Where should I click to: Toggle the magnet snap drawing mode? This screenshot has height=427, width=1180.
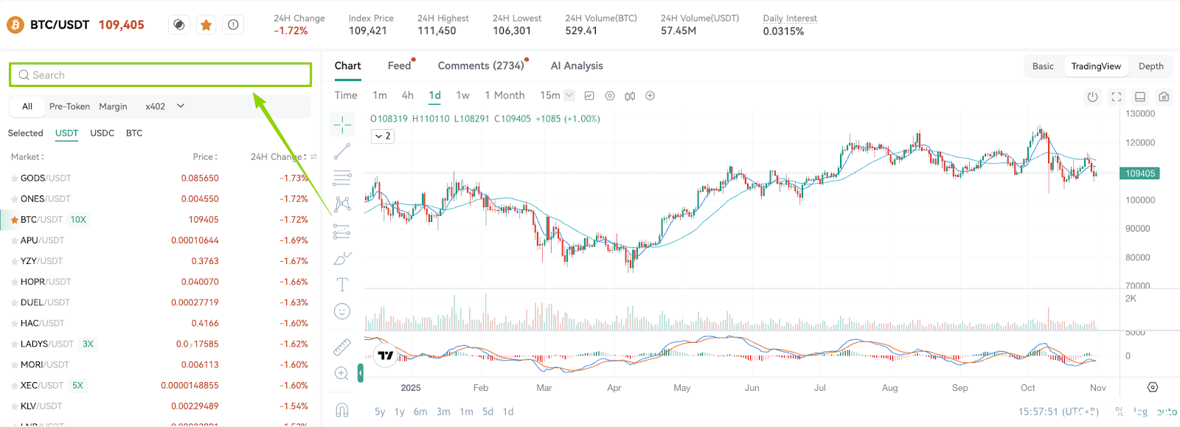[x=342, y=410]
